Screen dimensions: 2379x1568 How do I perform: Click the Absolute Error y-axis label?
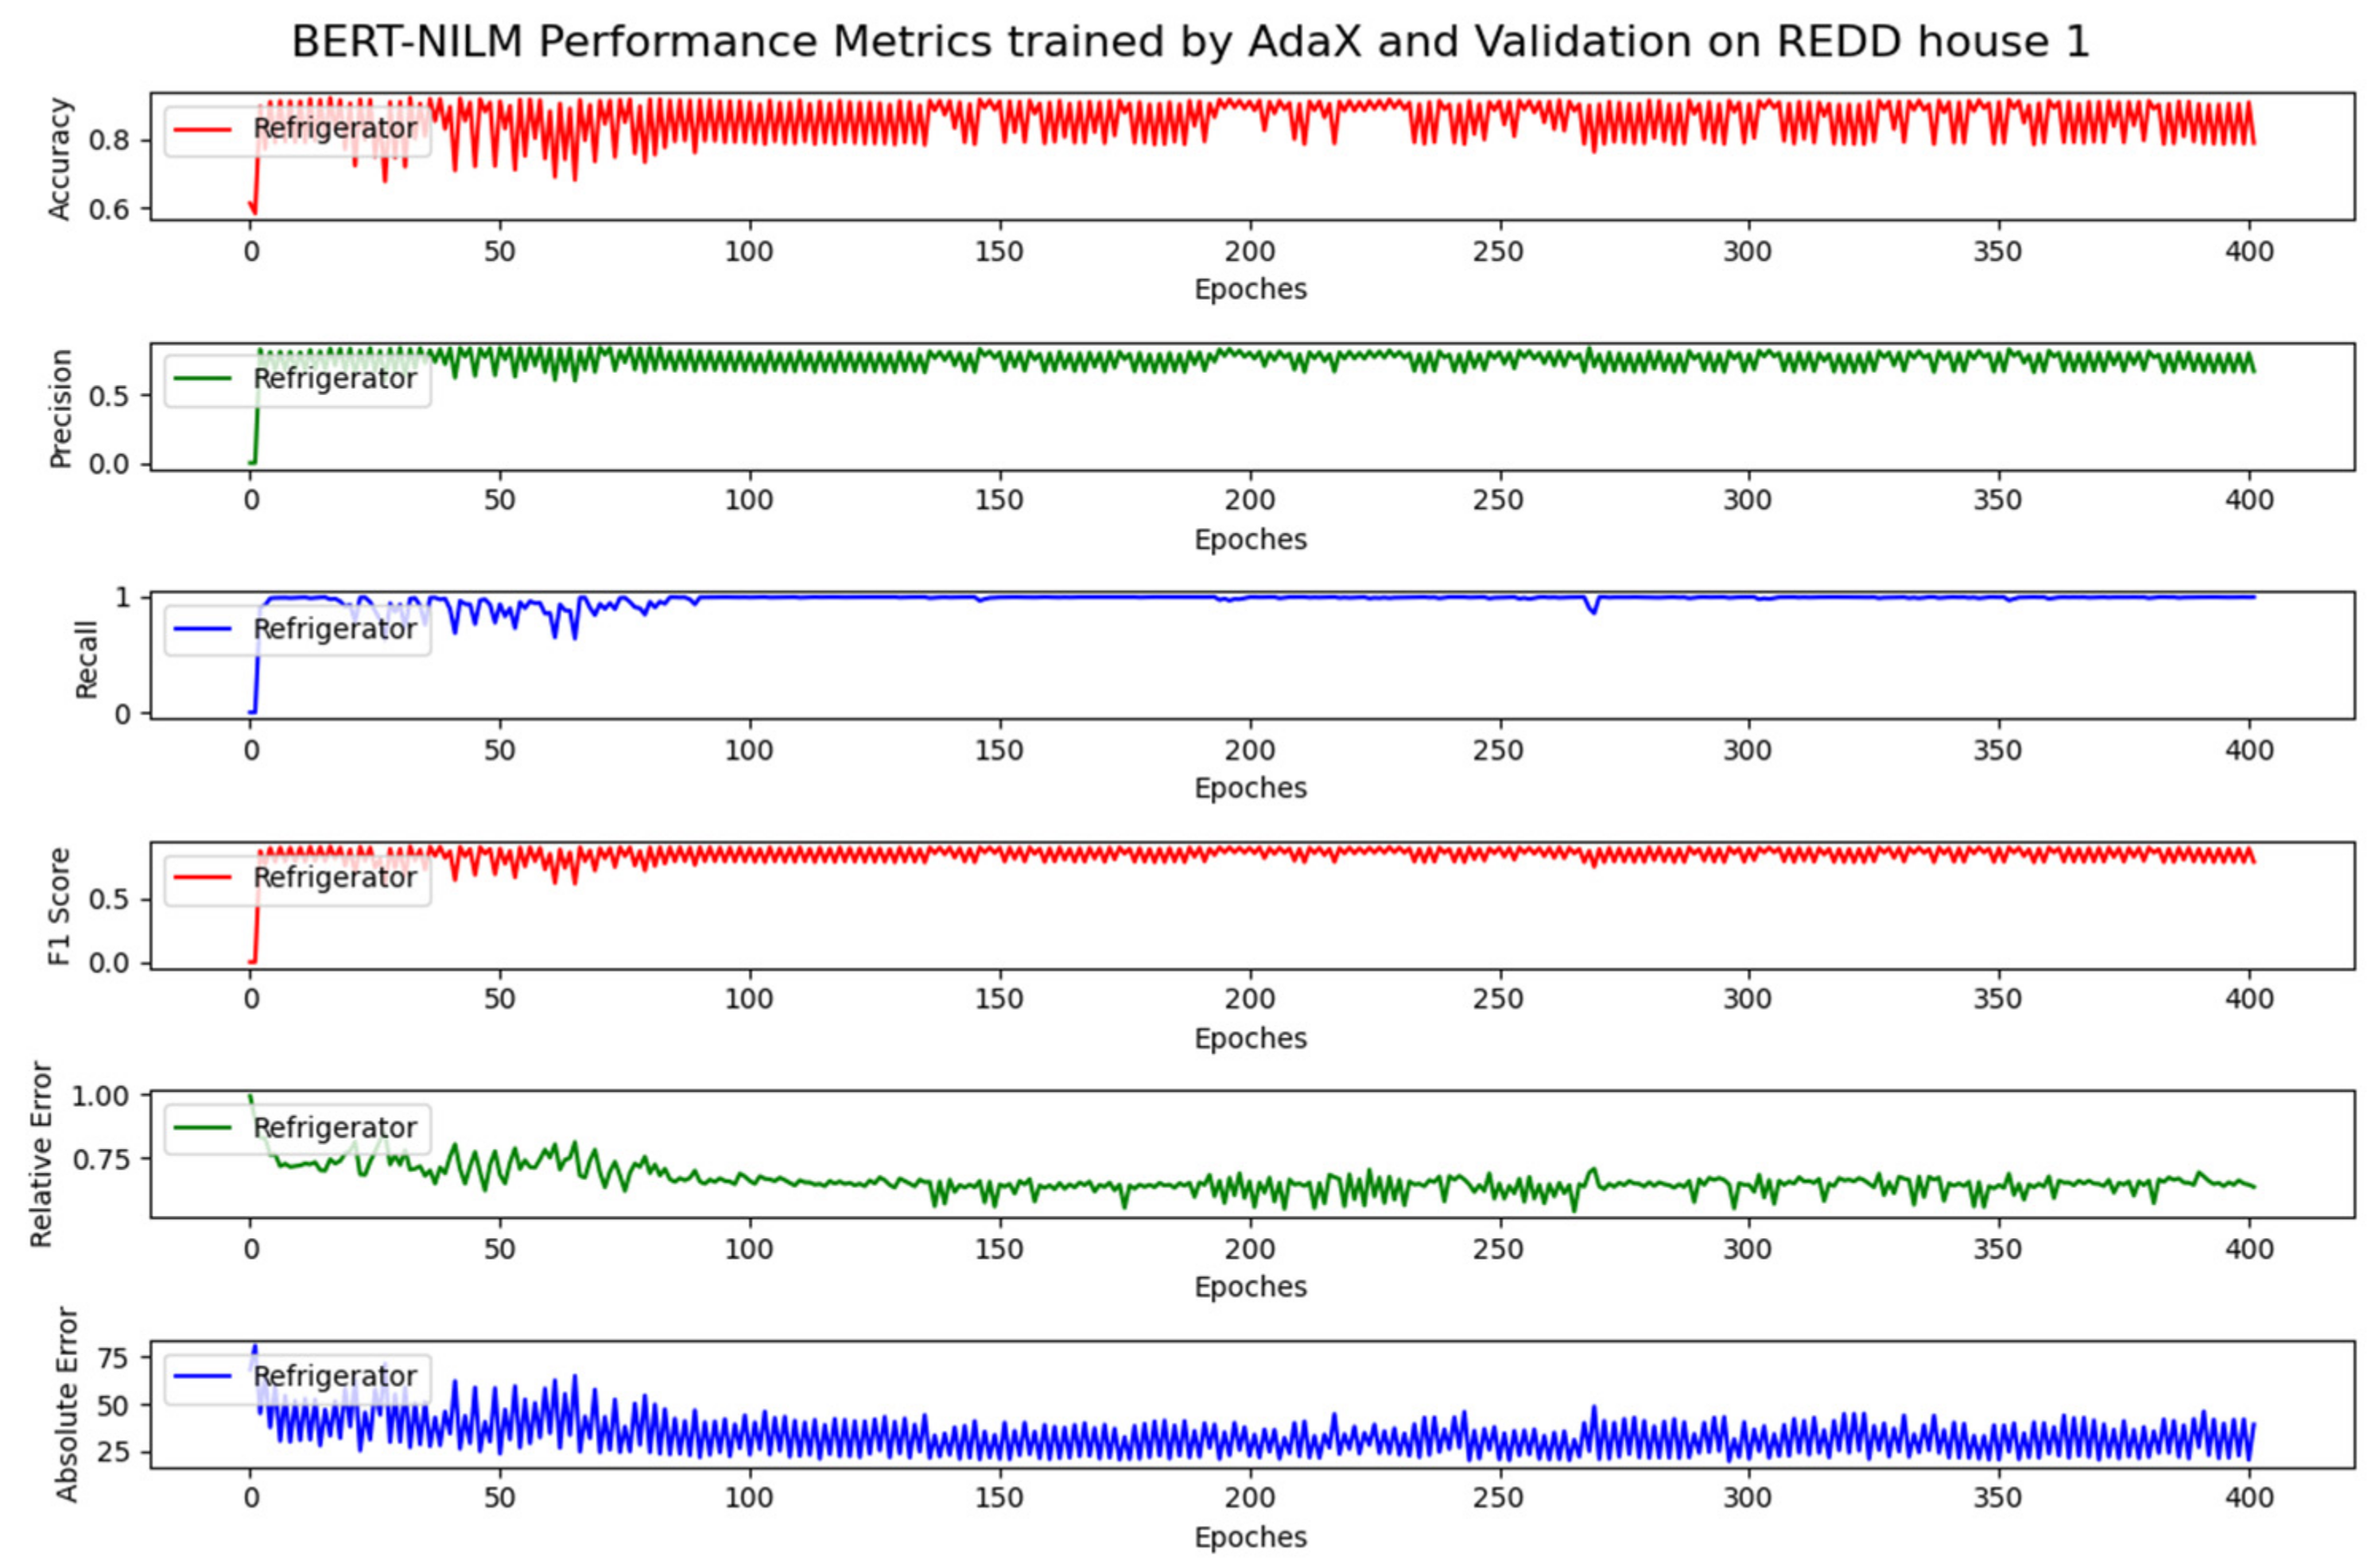coord(66,1404)
